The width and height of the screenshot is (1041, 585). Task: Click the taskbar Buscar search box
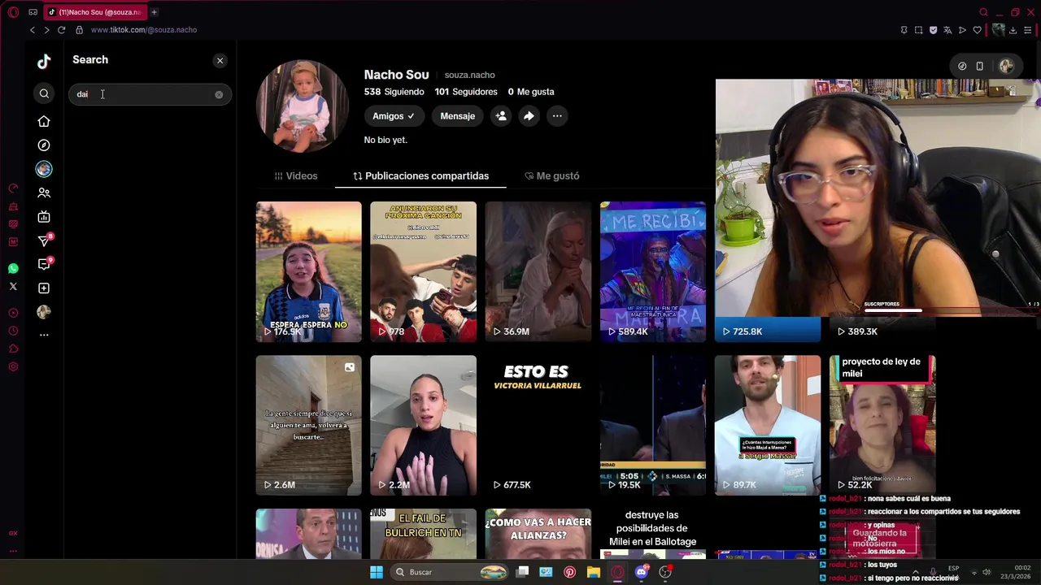point(450,572)
